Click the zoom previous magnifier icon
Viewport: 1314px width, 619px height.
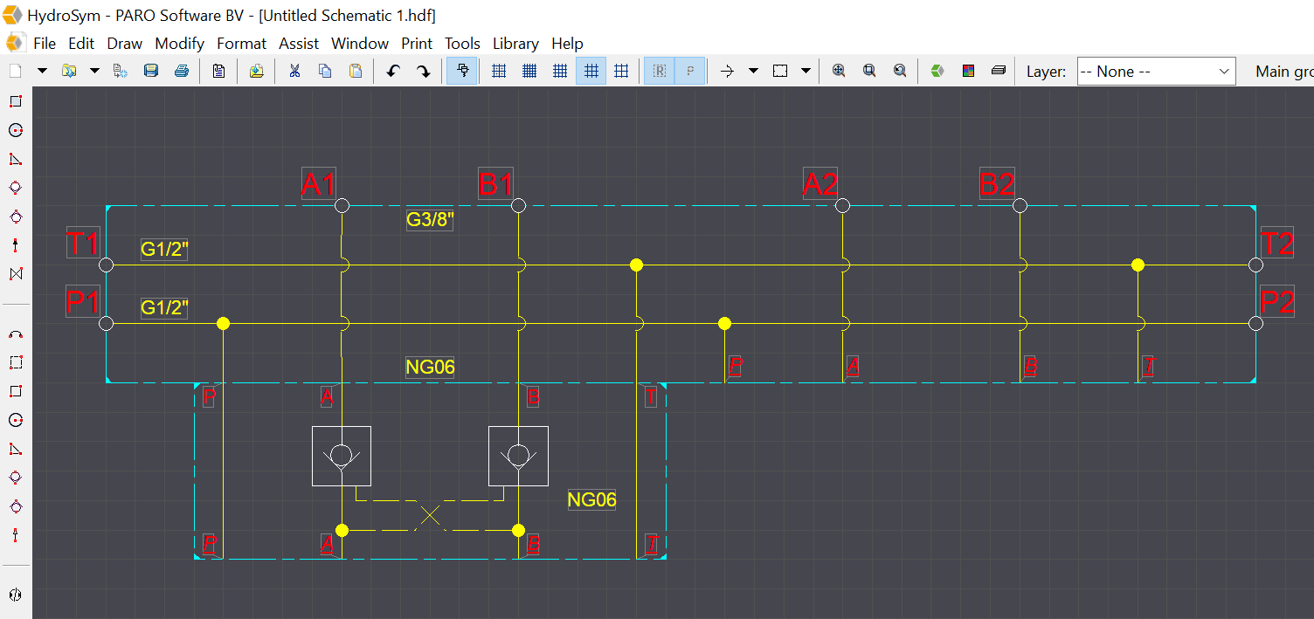click(x=900, y=71)
